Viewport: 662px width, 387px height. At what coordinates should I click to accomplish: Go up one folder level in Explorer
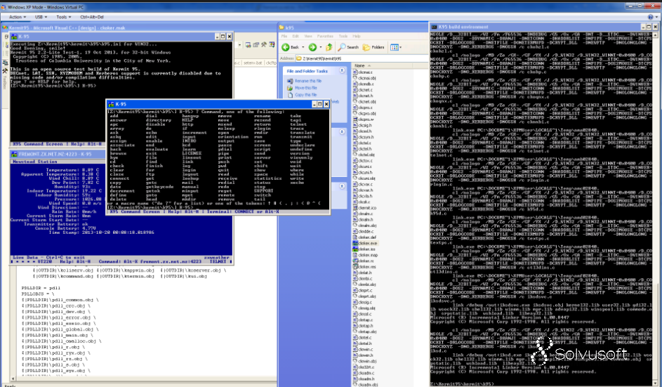tap(329, 47)
